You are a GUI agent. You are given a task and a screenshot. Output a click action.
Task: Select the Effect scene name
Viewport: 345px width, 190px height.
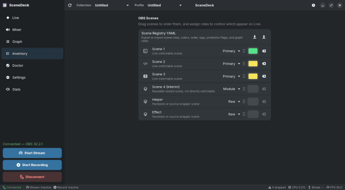pos(157,112)
